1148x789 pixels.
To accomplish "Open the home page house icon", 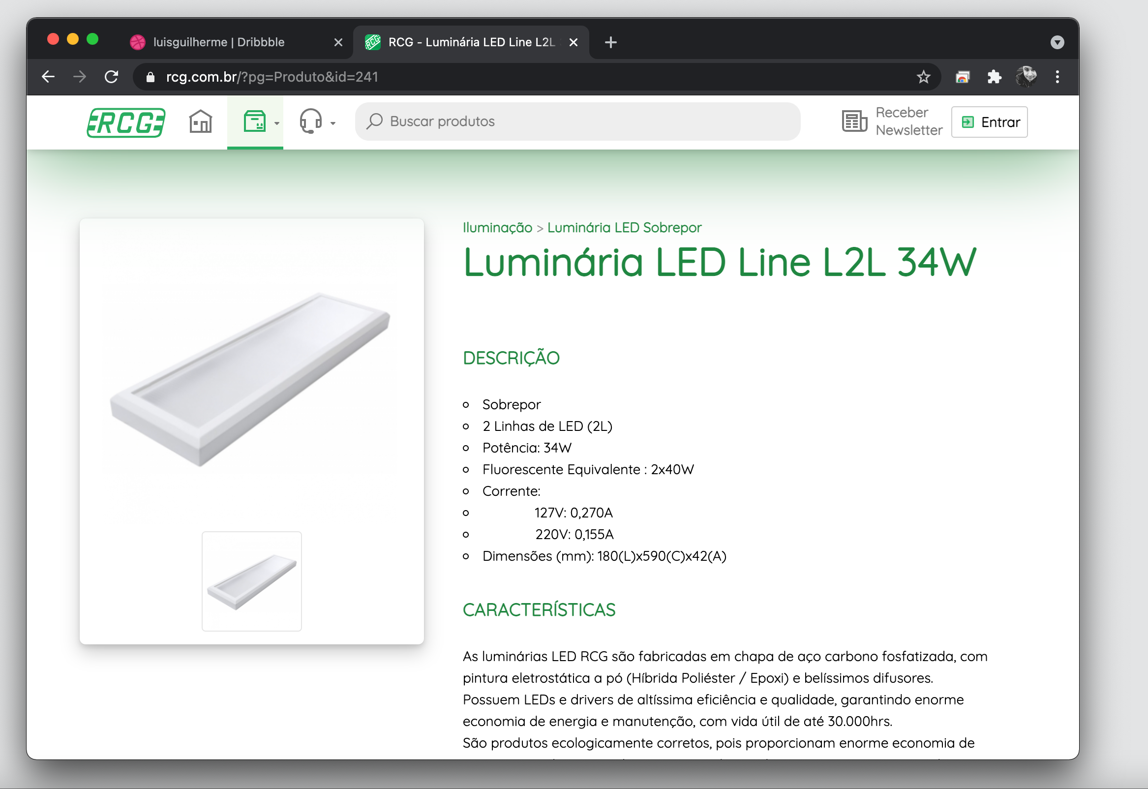I will pyautogui.click(x=201, y=121).
